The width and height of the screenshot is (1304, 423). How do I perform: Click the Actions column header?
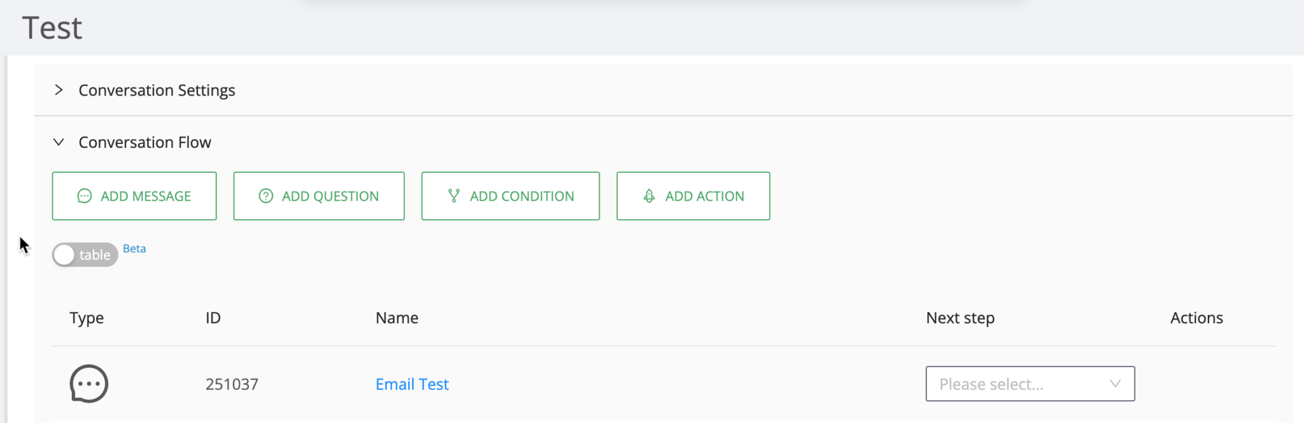[x=1196, y=317]
